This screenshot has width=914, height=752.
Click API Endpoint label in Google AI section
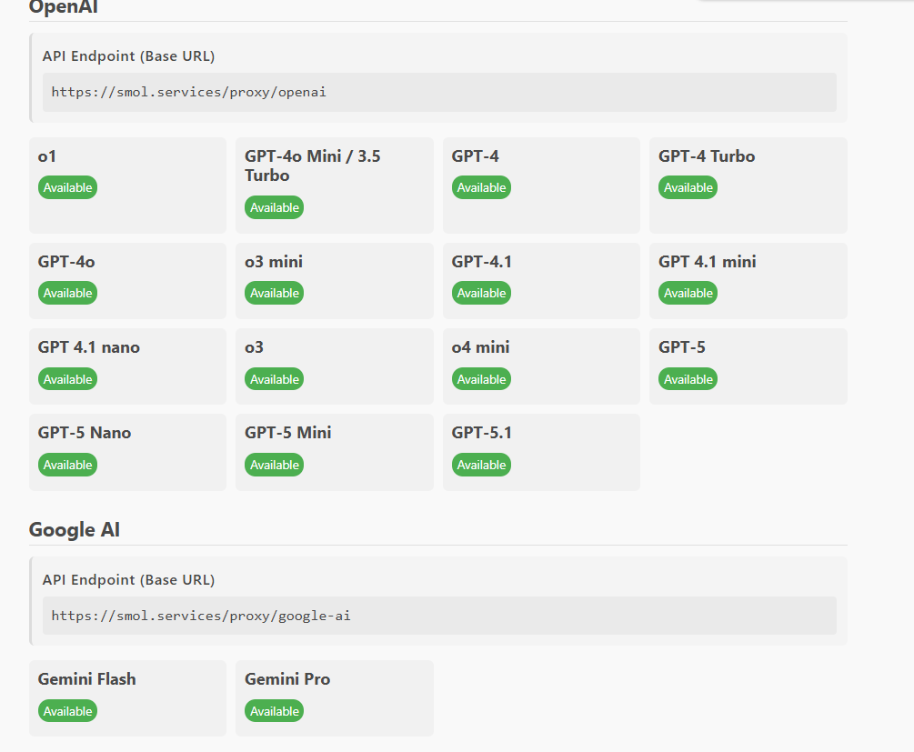(128, 580)
